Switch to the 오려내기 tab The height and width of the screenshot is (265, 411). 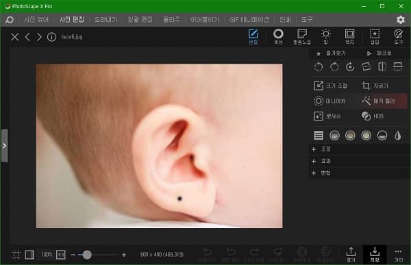tap(106, 20)
